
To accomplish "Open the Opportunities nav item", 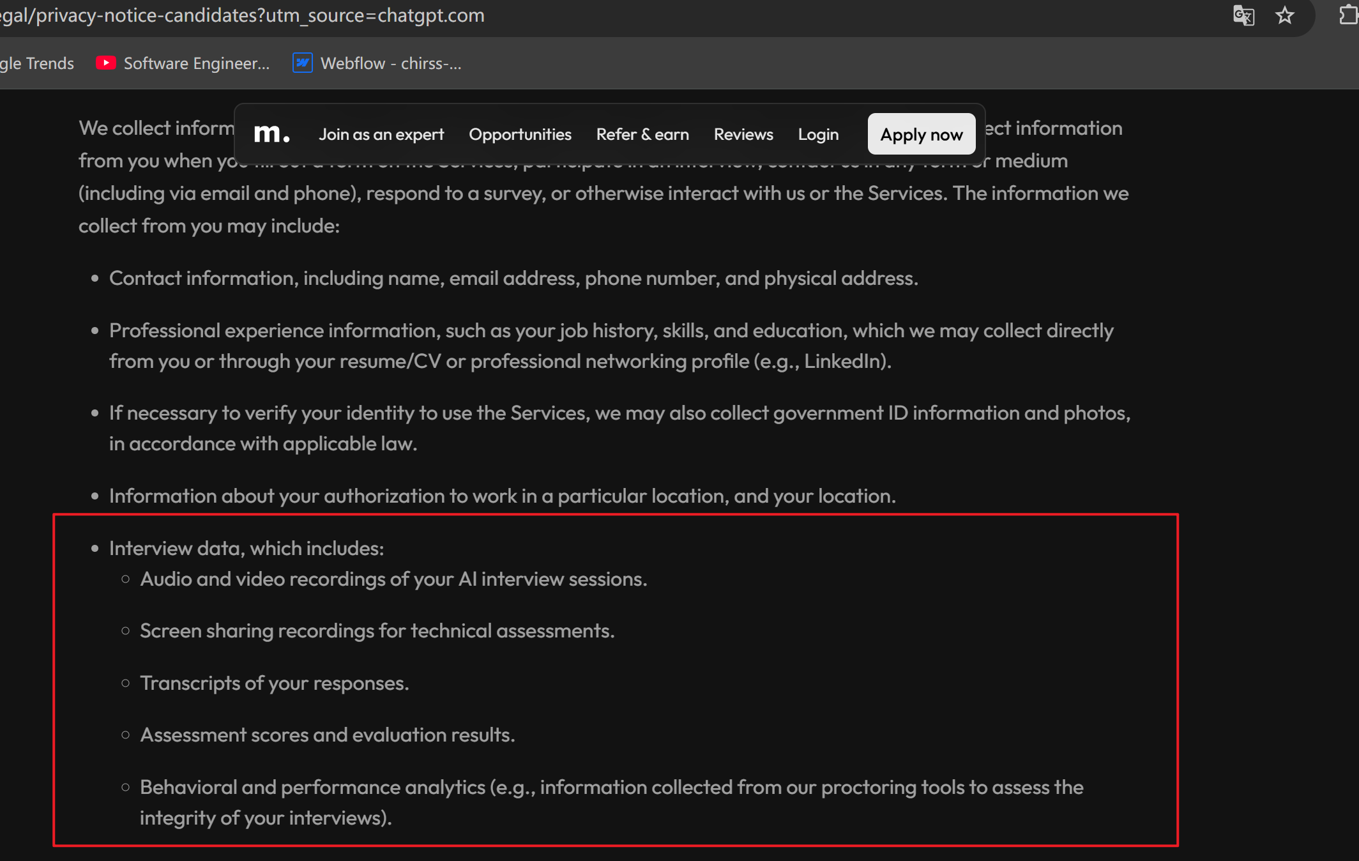I will pyautogui.click(x=520, y=134).
